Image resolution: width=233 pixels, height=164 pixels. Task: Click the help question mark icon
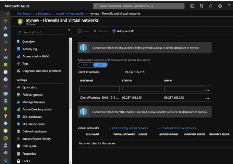tap(229, 6)
